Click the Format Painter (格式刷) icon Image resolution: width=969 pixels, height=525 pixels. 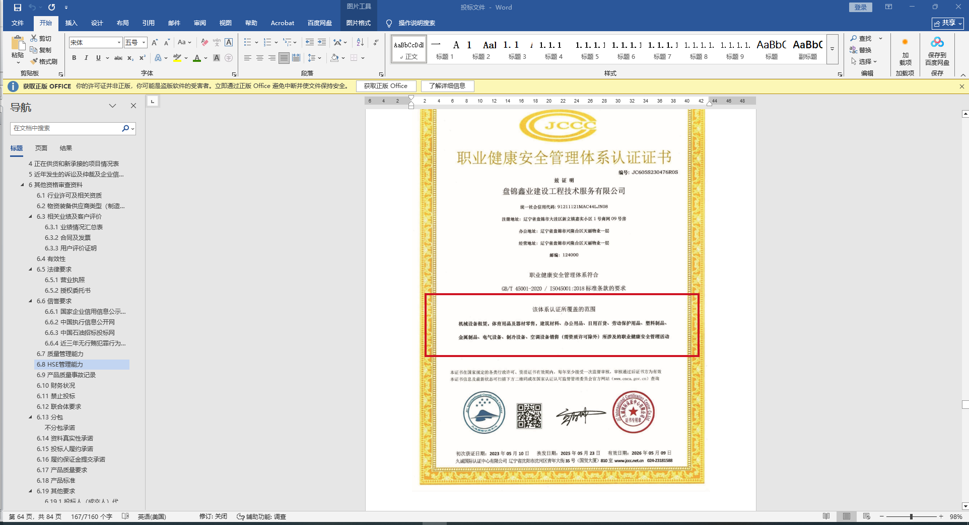[34, 61]
